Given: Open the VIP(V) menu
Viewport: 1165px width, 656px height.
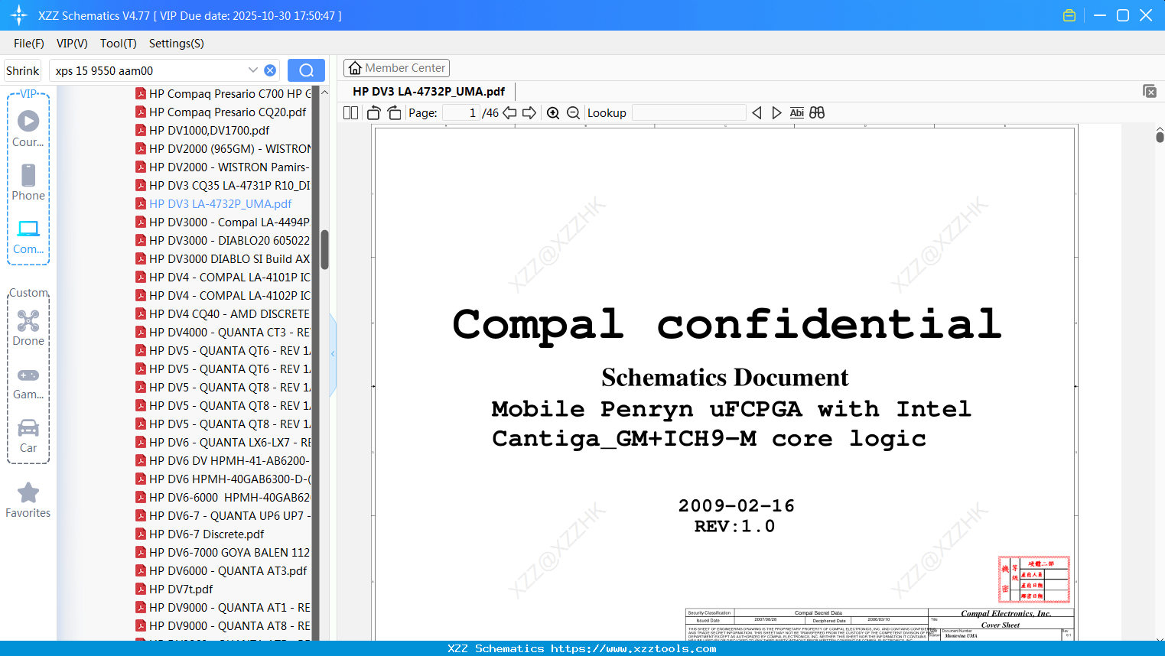Looking at the screenshot, I should (72, 44).
